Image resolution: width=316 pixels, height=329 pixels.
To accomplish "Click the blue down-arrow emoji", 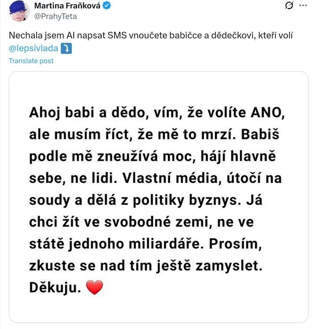I will [66, 49].
